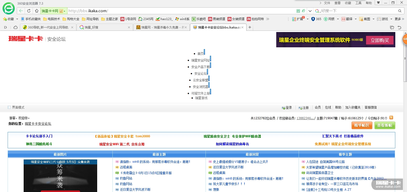The height and width of the screenshot is (192, 407).
Task: Click the page vertical scrollbar thumb
Action: 405,58
